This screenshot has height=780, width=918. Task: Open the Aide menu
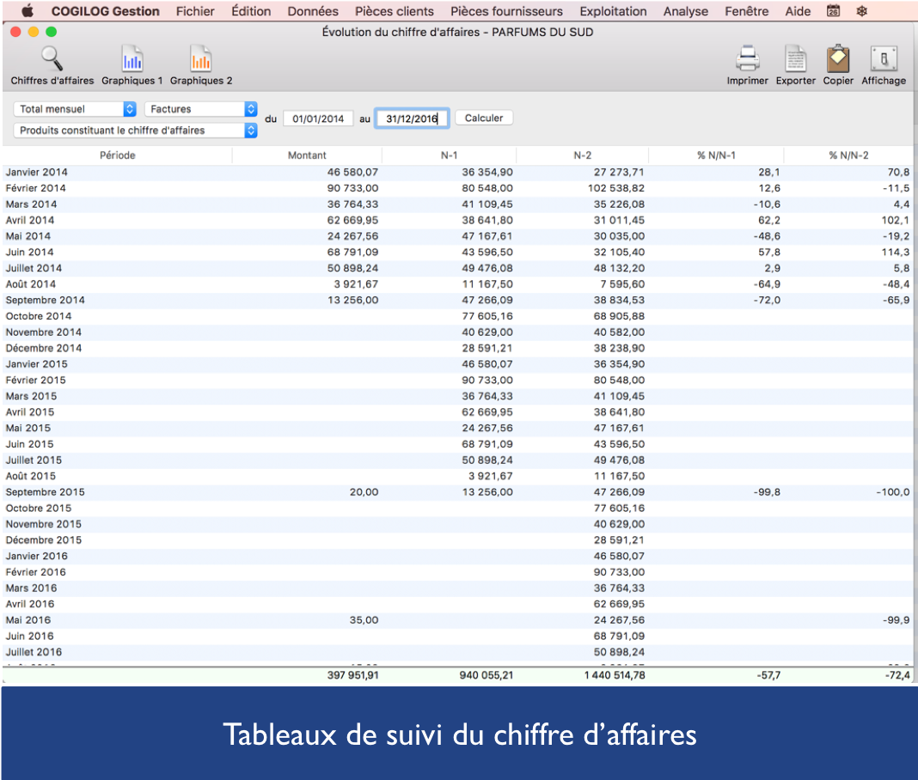pos(798,11)
